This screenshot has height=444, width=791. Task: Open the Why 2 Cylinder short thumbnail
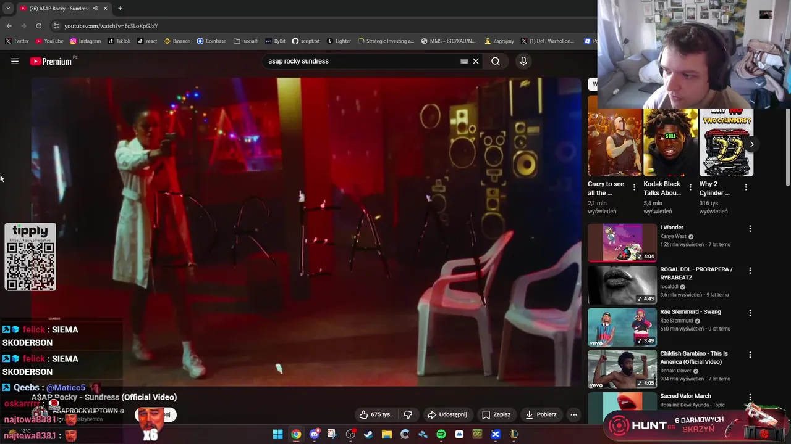click(x=726, y=142)
